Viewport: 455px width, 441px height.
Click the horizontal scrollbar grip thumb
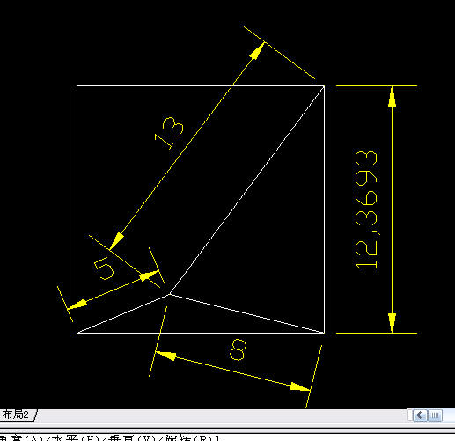(x=436, y=415)
